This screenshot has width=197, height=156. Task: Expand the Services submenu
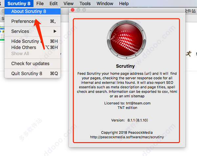(33, 31)
